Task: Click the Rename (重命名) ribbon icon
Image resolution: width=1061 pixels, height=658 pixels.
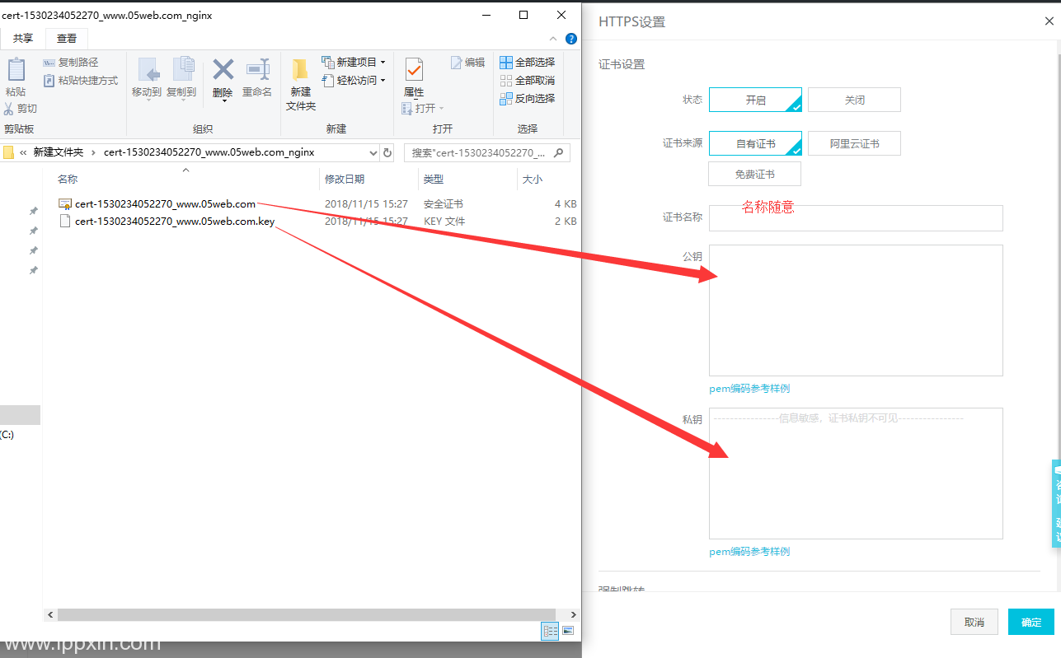Action: pos(258,69)
